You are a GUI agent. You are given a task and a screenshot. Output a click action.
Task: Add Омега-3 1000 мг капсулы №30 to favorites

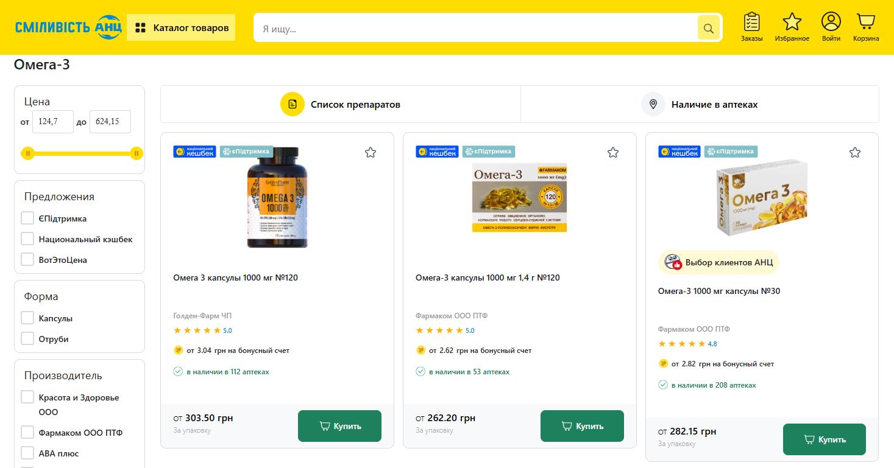point(855,152)
